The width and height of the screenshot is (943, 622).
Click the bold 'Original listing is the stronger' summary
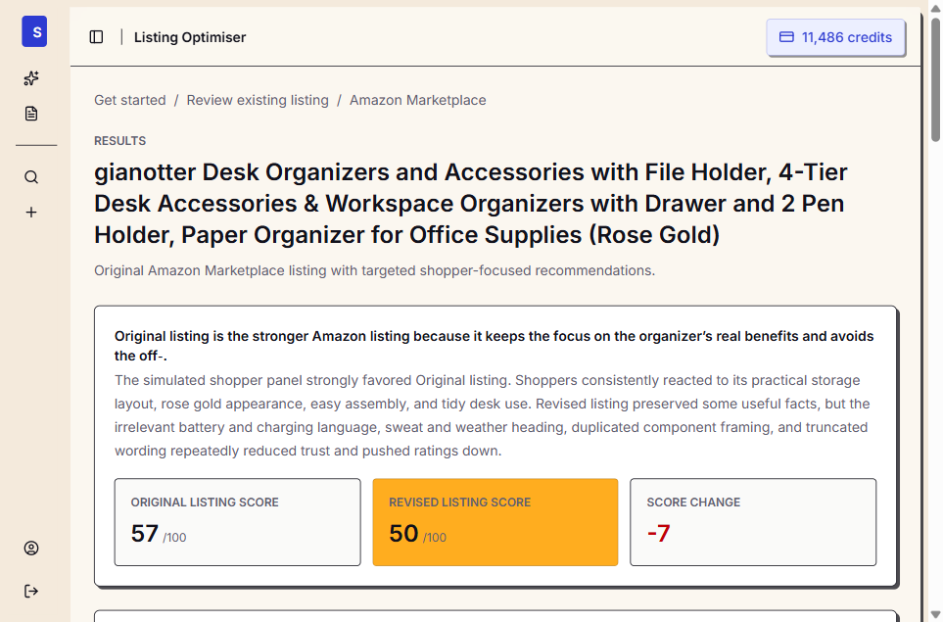coord(495,346)
